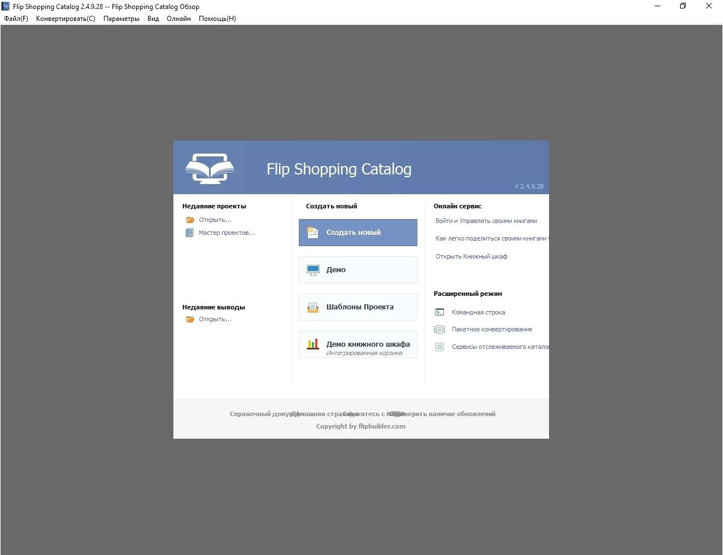
Task: Open the Конвертировать(C) menu
Action: tap(66, 19)
